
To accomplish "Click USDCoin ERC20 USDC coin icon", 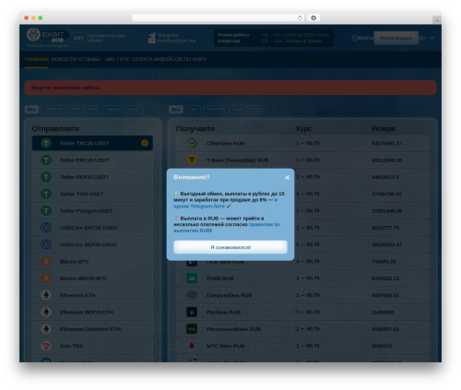I will click(x=46, y=228).
